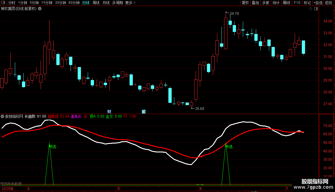This screenshot has height=192, width=335.
Task: Click the 27.00 price axis label
Action: tap(328, 104)
